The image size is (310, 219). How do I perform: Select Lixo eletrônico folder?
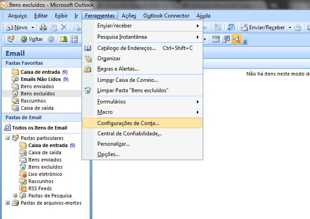pos(45,174)
